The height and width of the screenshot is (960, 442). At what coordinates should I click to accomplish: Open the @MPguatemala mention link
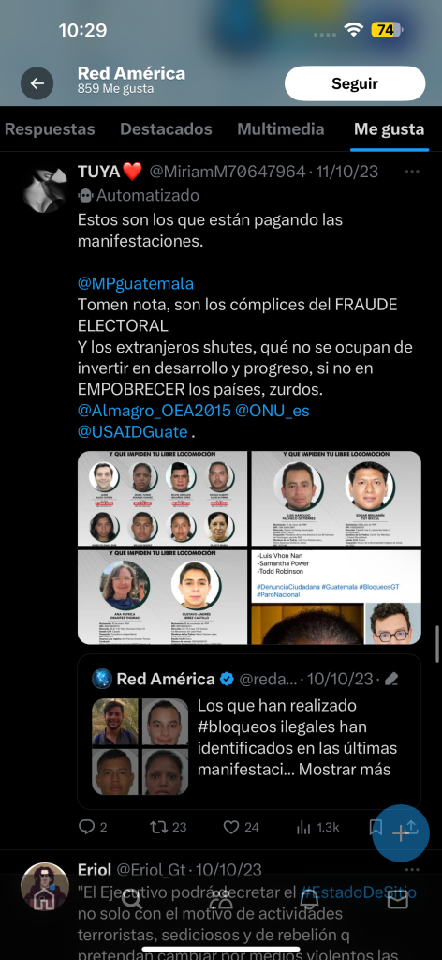coord(136,283)
